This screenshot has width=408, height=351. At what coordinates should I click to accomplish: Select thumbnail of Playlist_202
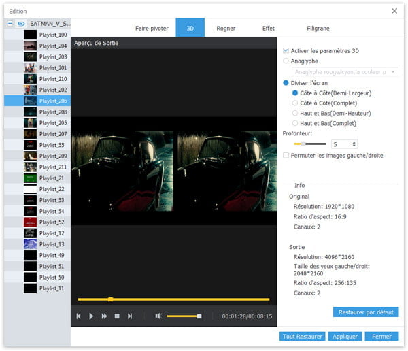point(30,90)
